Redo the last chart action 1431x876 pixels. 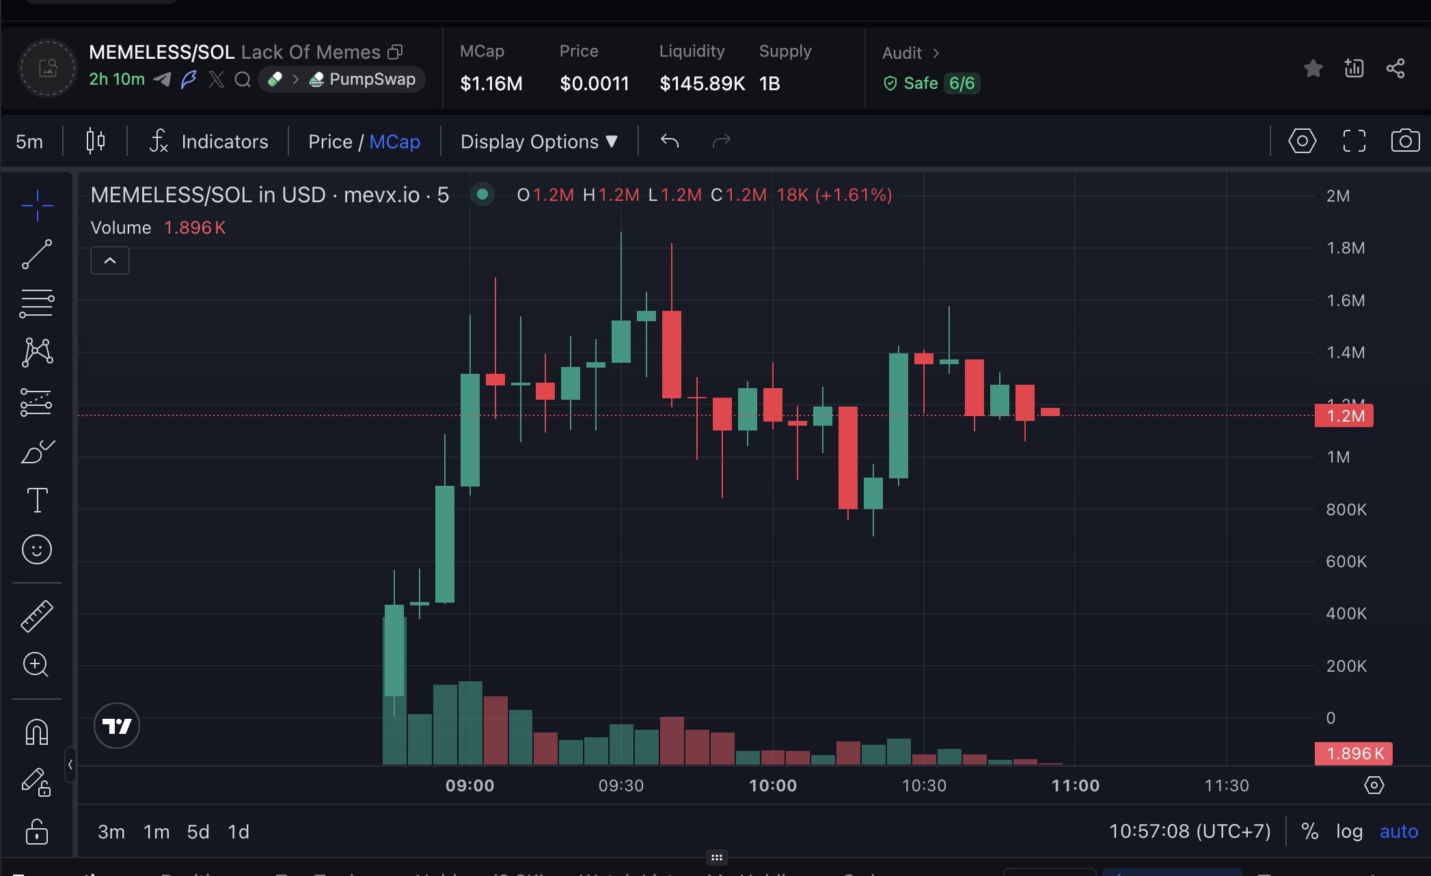tap(722, 141)
